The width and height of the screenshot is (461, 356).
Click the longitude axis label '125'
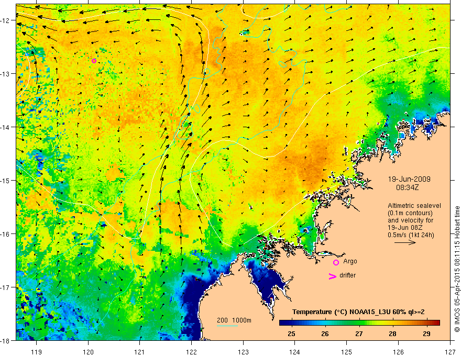[x=347, y=352]
